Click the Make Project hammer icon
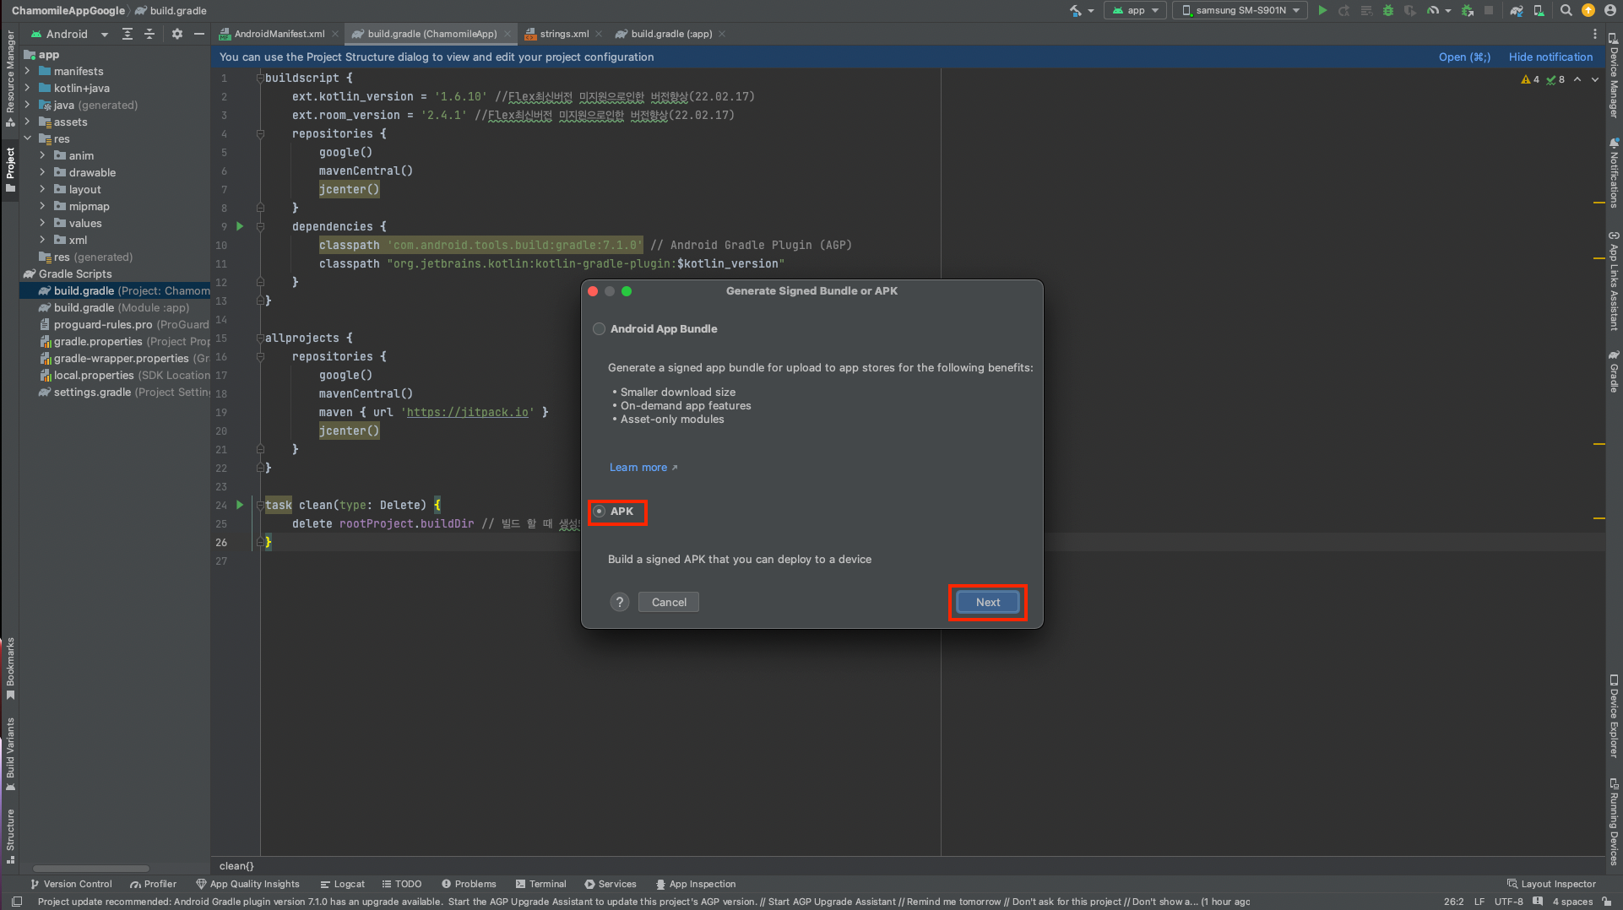Viewport: 1623px width, 910px height. 1075,10
